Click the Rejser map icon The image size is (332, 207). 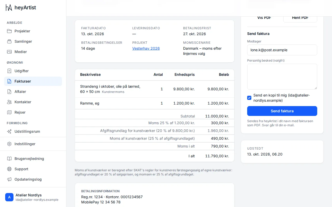point(9,112)
